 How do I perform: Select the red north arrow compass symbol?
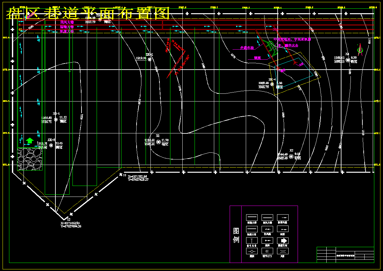pos(360,50)
